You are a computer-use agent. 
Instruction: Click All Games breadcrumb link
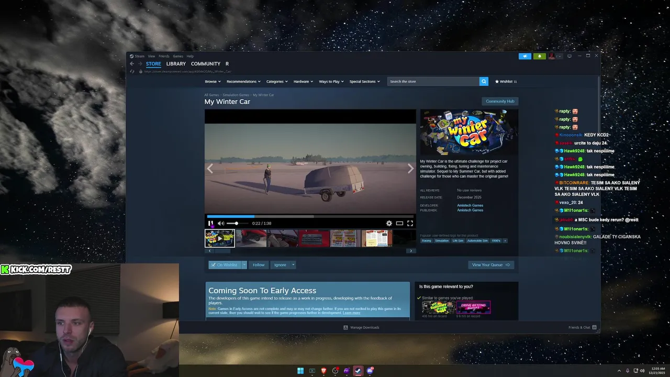(211, 95)
